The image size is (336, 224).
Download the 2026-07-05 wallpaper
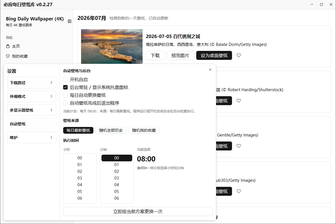pos(155,55)
